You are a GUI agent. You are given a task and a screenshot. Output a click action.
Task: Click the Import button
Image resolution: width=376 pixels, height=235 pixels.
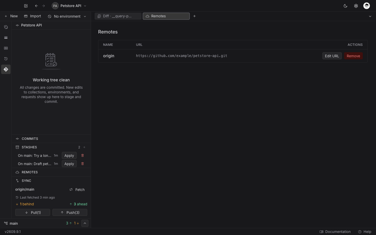coord(32,16)
